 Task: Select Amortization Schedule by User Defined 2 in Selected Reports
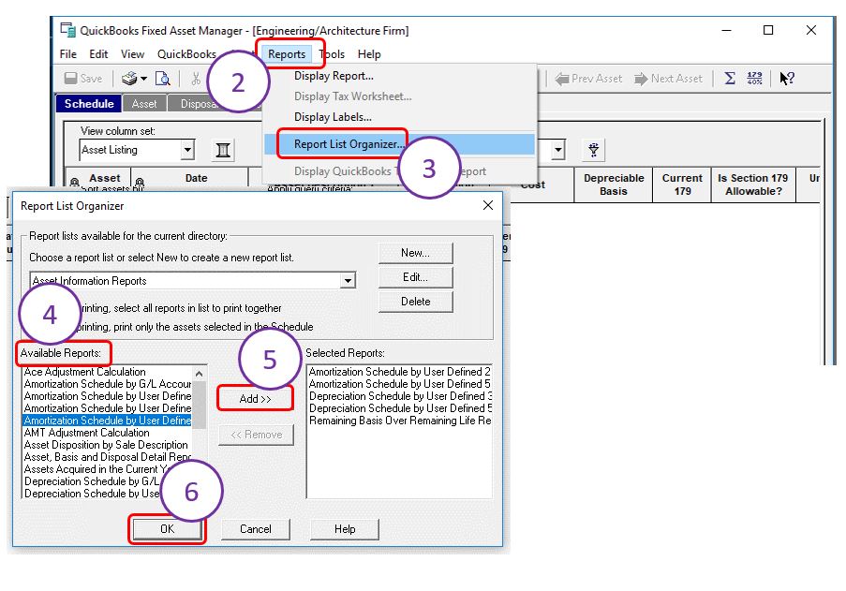(x=399, y=372)
